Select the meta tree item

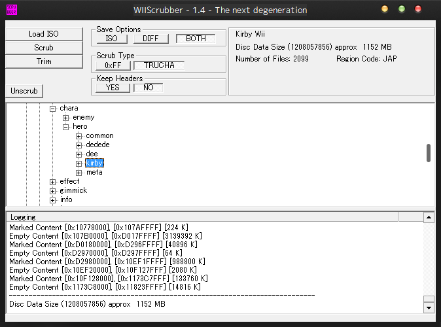(94, 172)
